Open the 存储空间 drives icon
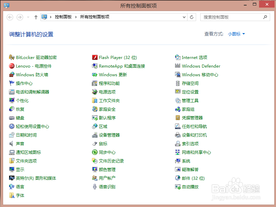This screenshot has width=276, height=207. (178, 83)
